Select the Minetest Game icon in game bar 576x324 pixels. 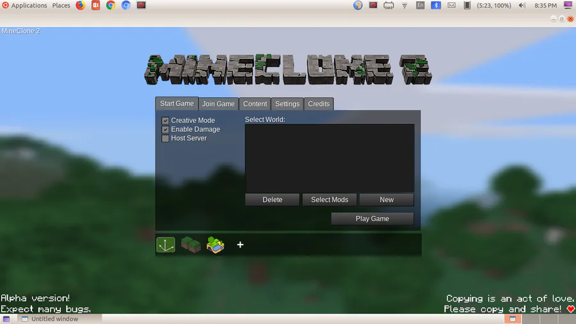tap(166, 245)
